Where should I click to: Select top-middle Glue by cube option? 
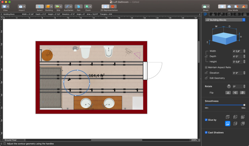(x=235, y=117)
